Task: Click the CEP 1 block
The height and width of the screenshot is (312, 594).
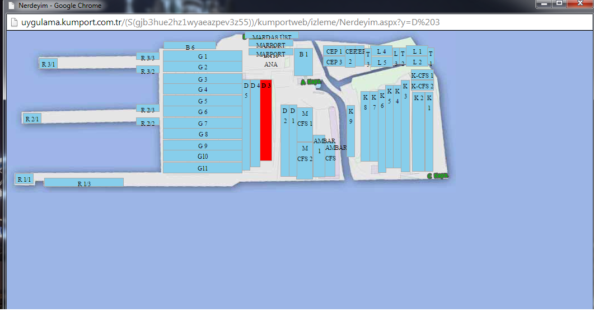Action: [334, 51]
